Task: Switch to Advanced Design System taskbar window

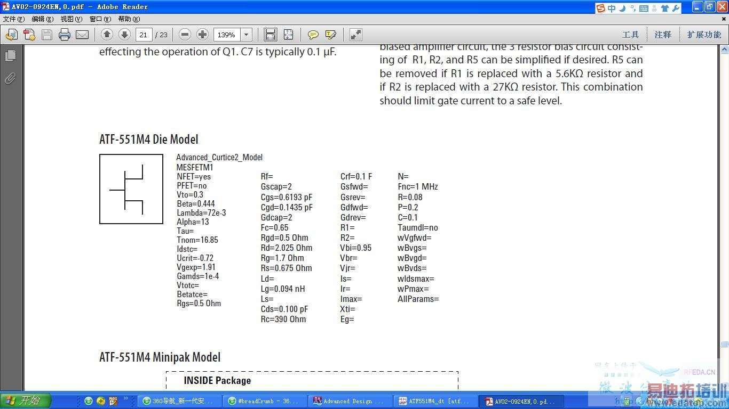Action: point(349,401)
